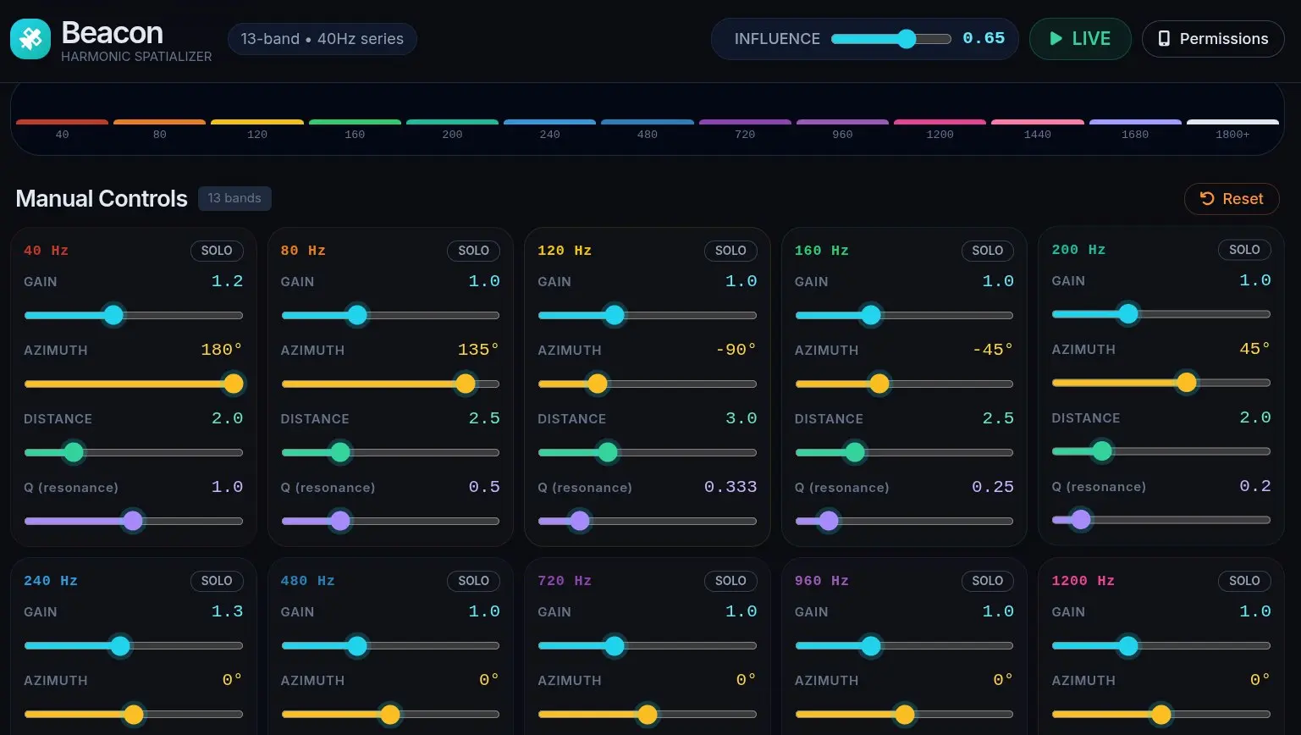This screenshot has width=1301, height=735.
Task: Enable SOLO for the 480 Hz band
Action: pos(474,581)
